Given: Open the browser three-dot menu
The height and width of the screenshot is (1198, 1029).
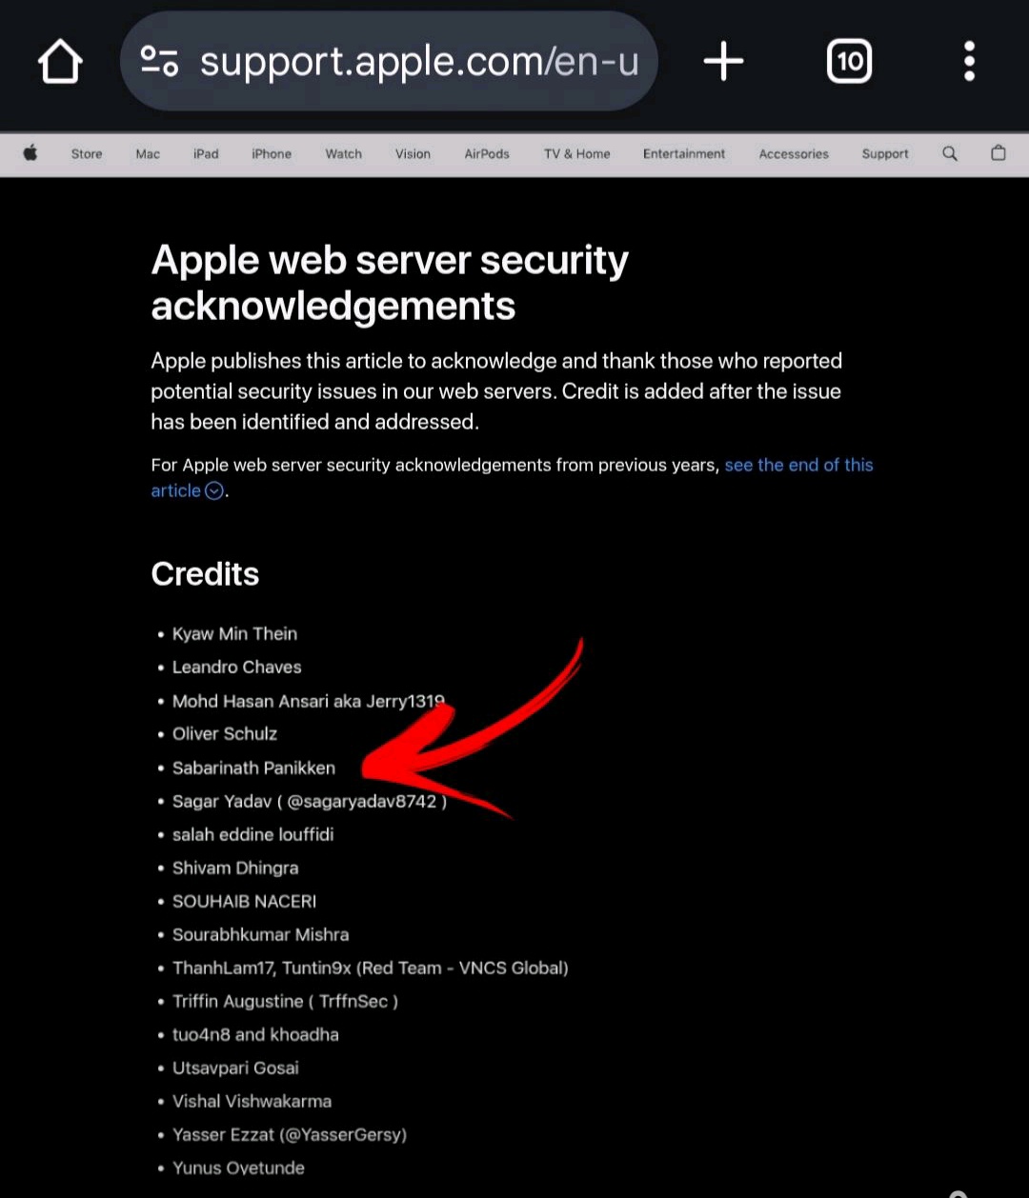Looking at the screenshot, I should coord(969,62).
